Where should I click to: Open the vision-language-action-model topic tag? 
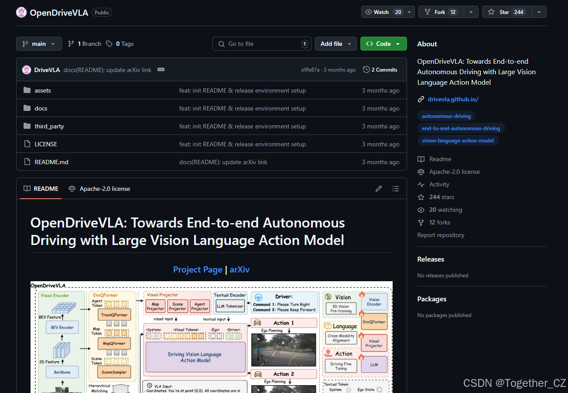pos(458,141)
